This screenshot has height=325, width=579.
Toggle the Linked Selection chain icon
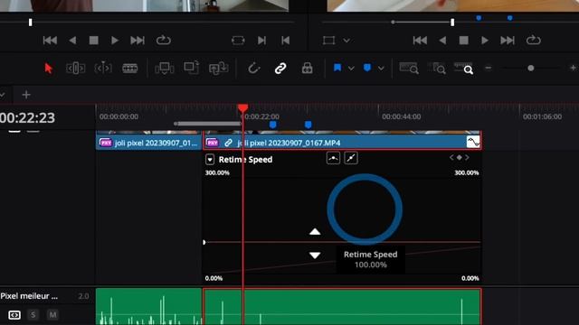click(x=280, y=69)
